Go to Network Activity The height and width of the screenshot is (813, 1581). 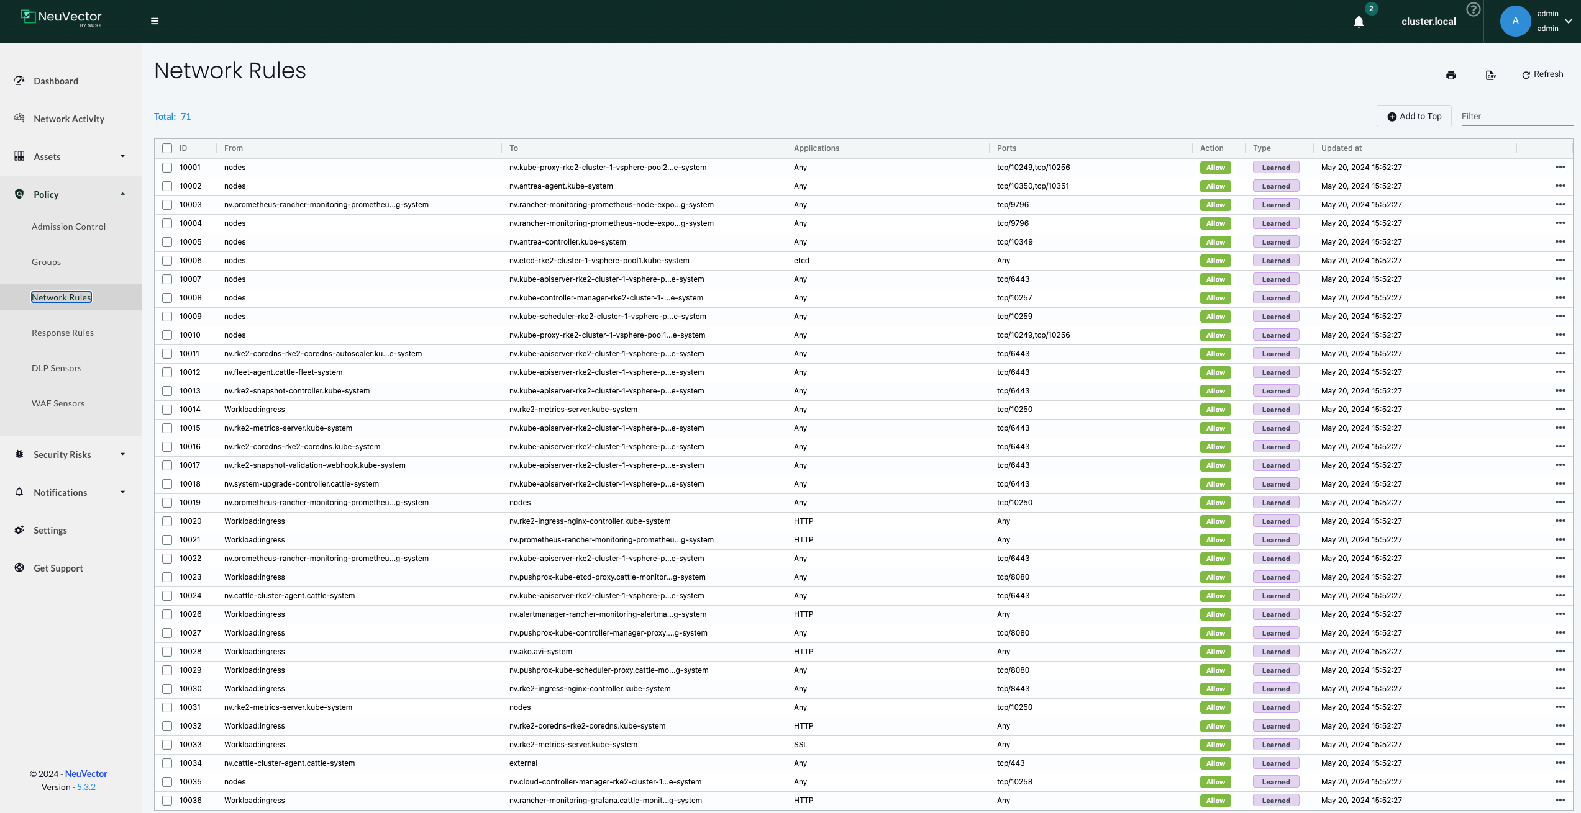[x=69, y=119]
